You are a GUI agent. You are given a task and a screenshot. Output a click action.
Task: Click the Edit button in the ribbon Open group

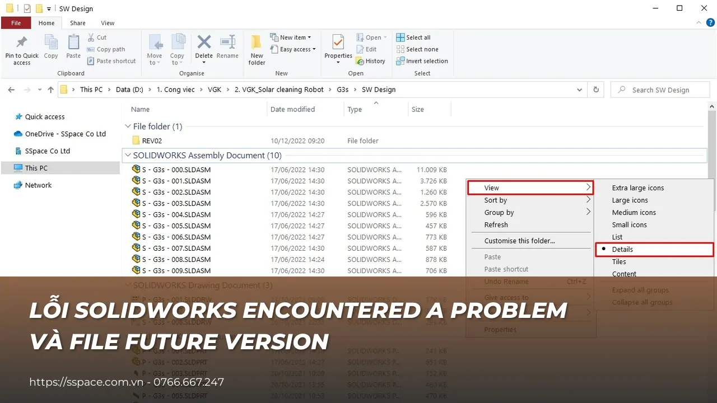point(366,49)
